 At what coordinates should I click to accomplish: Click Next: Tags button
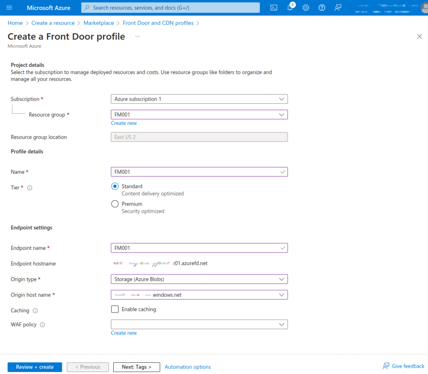click(137, 367)
